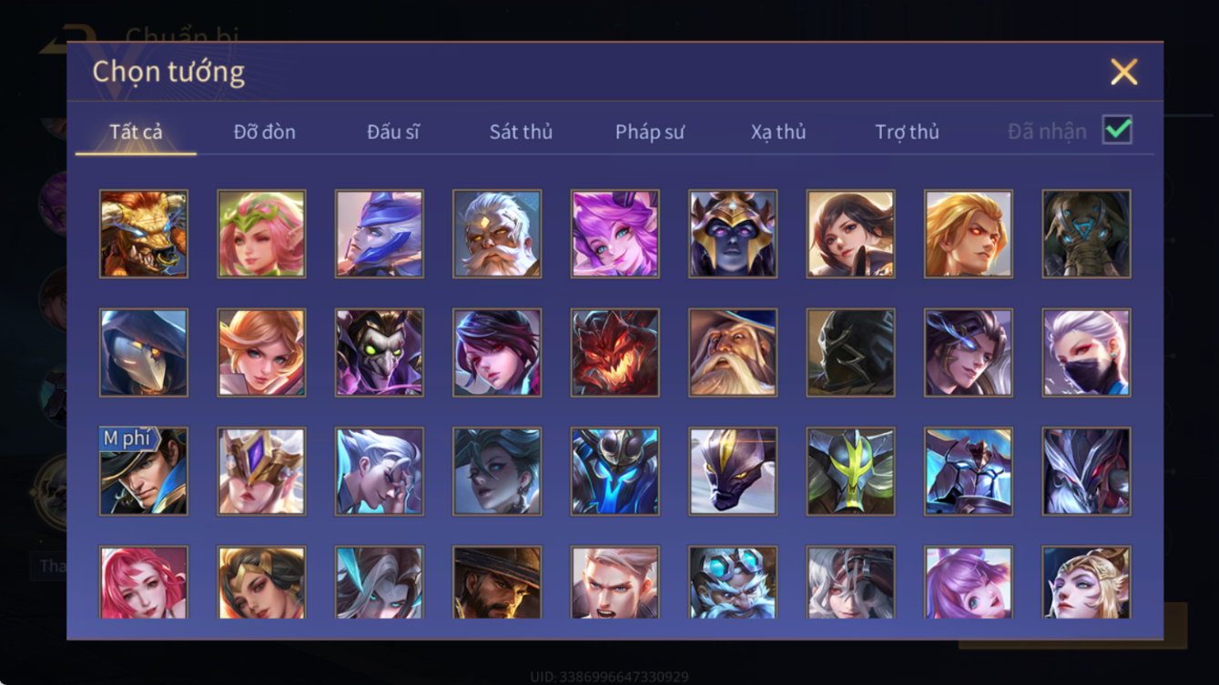Select the orange horned beast hero portrait
This screenshot has height=685, width=1219.
[x=144, y=234]
